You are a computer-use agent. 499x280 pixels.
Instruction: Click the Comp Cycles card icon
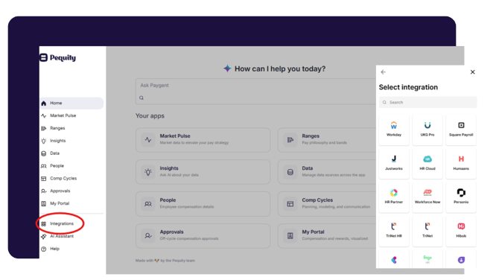pyautogui.click(x=290, y=204)
